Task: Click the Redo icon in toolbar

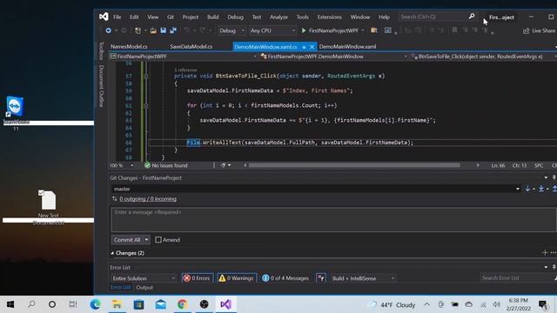Action: click(x=202, y=31)
